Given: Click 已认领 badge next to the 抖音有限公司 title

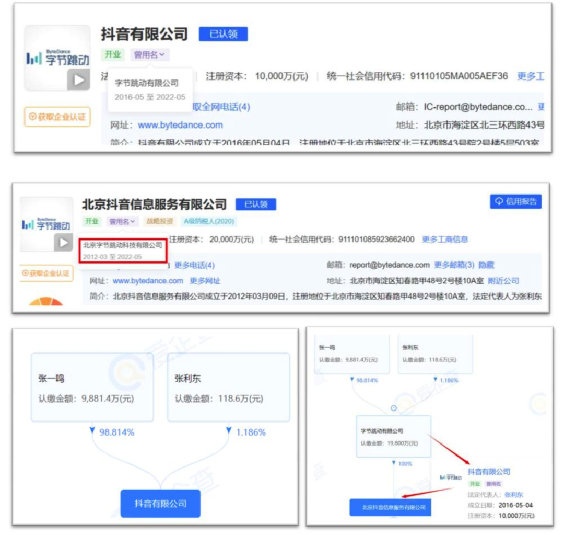Looking at the screenshot, I should click(x=224, y=34).
